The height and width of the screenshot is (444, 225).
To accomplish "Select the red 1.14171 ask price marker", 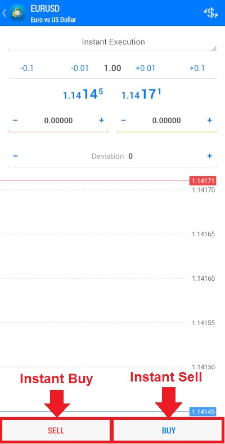I will 202,181.
